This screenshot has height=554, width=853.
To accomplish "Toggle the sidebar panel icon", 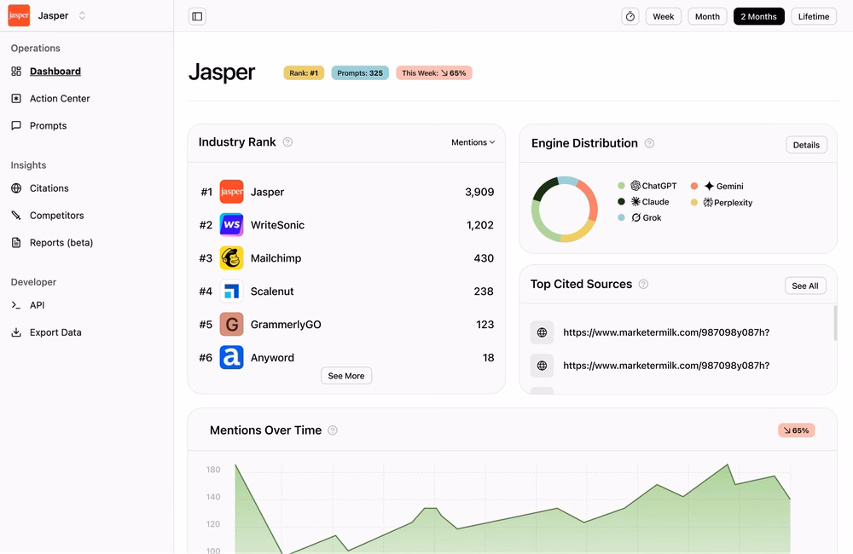I will pyautogui.click(x=197, y=16).
